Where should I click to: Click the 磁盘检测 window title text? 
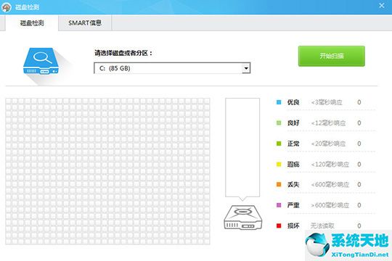27,7
